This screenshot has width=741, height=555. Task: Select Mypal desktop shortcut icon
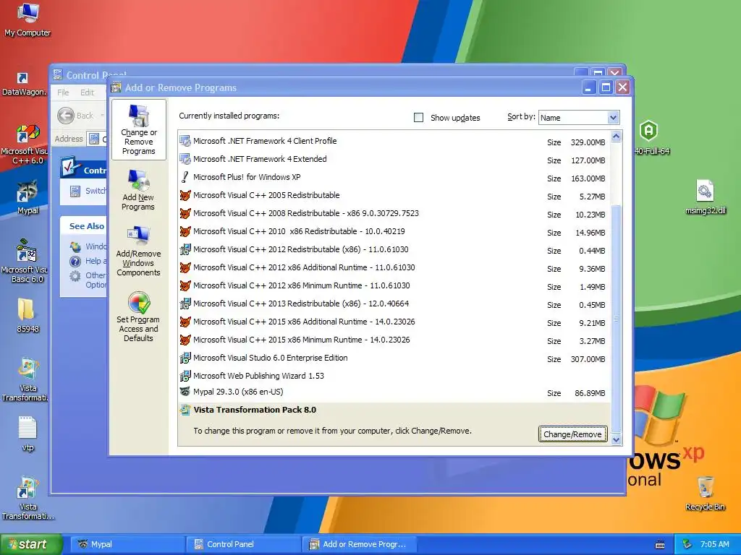27,197
